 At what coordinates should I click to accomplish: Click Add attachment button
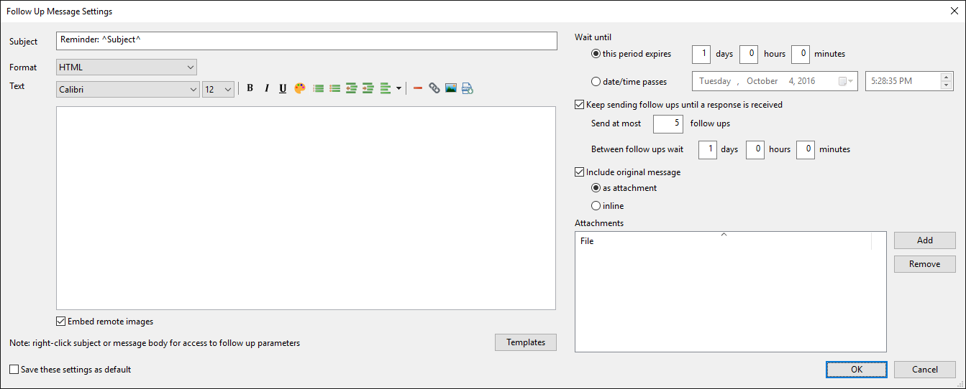coord(925,240)
